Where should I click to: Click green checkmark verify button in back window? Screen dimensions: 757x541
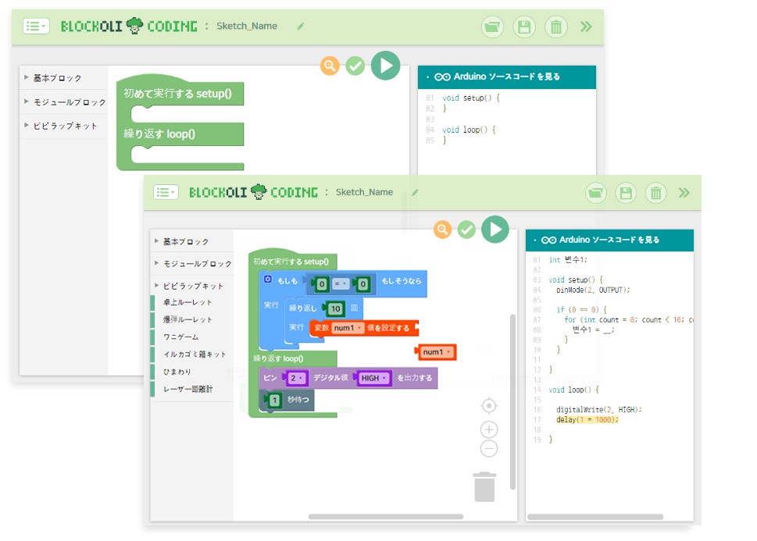[355, 66]
